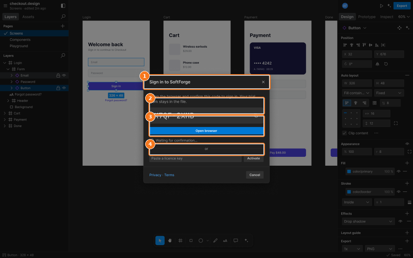Distribute spacing icon in Position row
Viewport: 413px width, 258px height.
[x=383, y=45]
